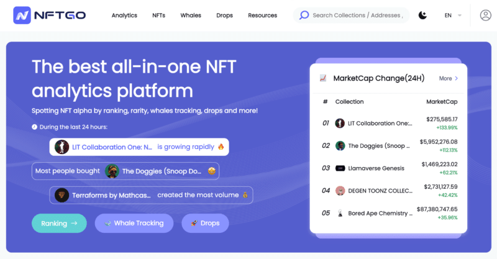Image resolution: width=497 pixels, height=259 pixels.
Task: Open The Doggies (Snoop row in table
Action: click(390, 145)
